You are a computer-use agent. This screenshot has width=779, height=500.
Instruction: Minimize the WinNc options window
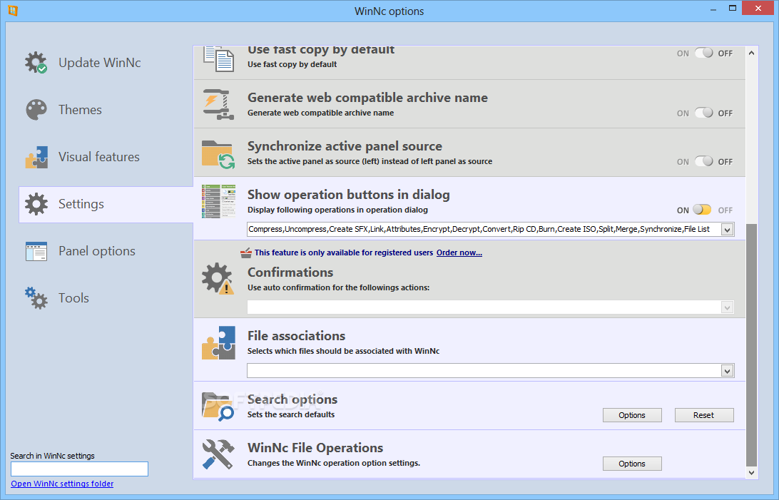click(713, 9)
